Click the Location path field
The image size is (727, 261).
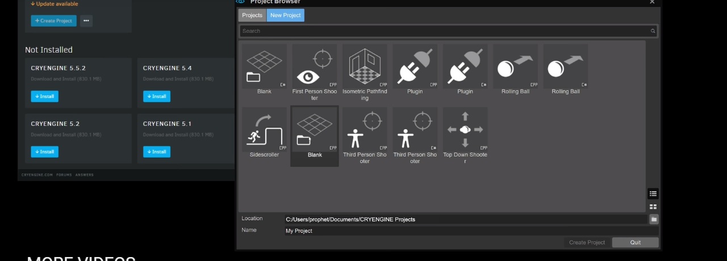[x=466, y=219]
